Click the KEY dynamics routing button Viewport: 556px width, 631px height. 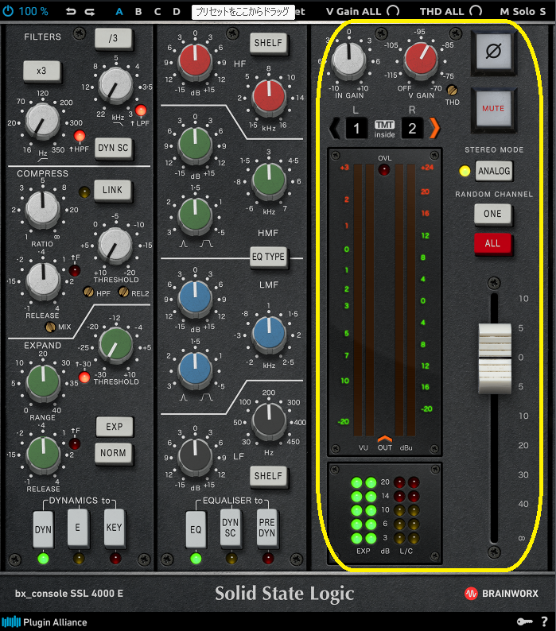coord(114,528)
